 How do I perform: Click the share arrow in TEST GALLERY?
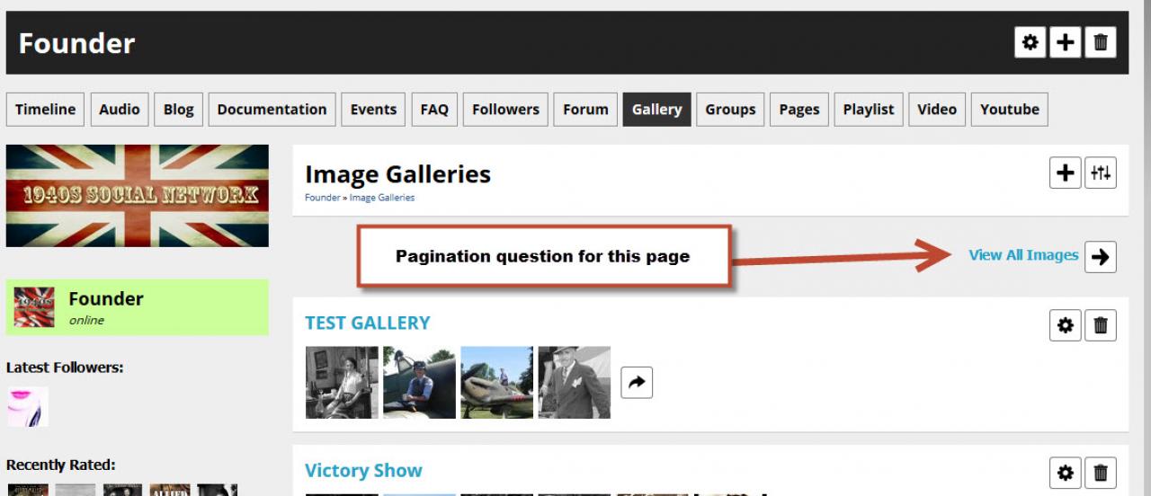click(x=637, y=383)
